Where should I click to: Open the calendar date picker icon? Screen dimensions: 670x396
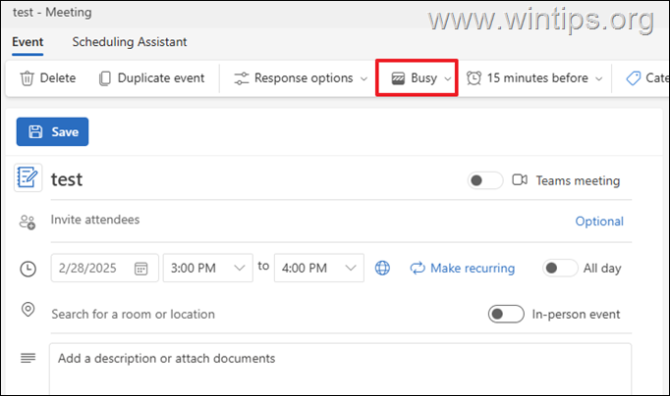click(x=141, y=269)
